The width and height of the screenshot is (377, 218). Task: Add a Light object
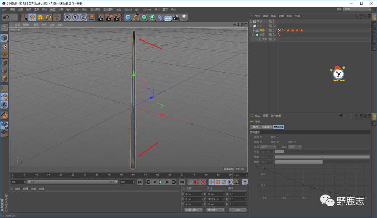point(184,17)
